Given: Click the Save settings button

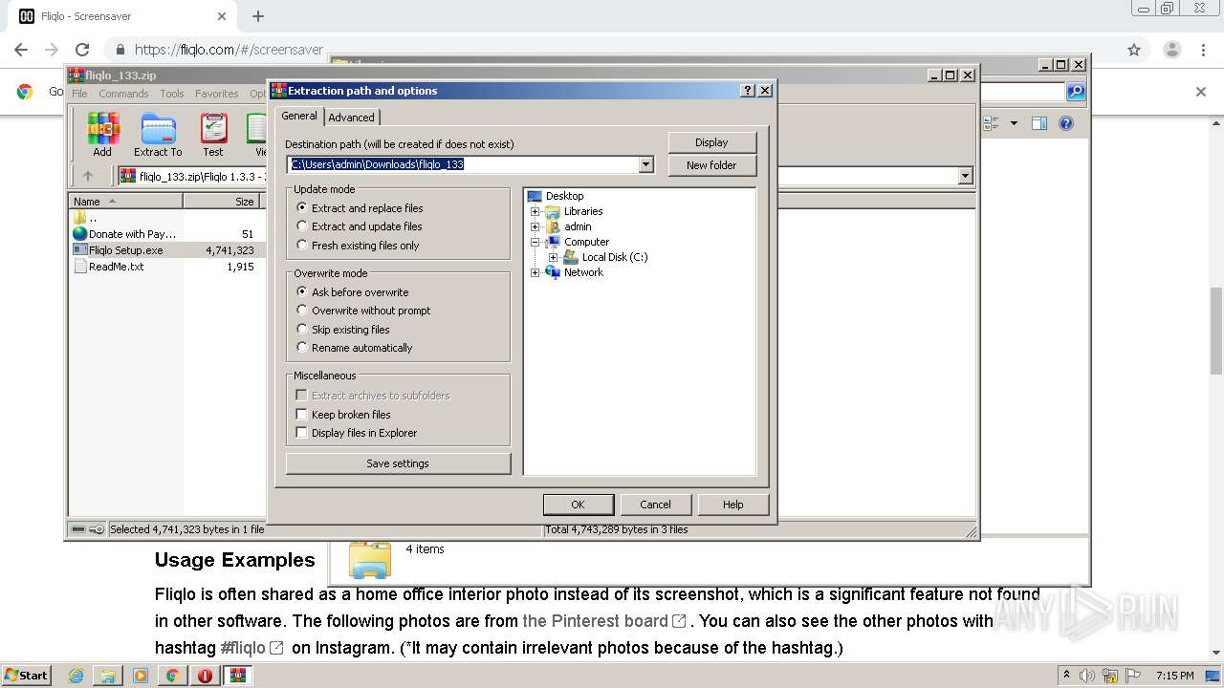Looking at the screenshot, I should tap(398, 463).
